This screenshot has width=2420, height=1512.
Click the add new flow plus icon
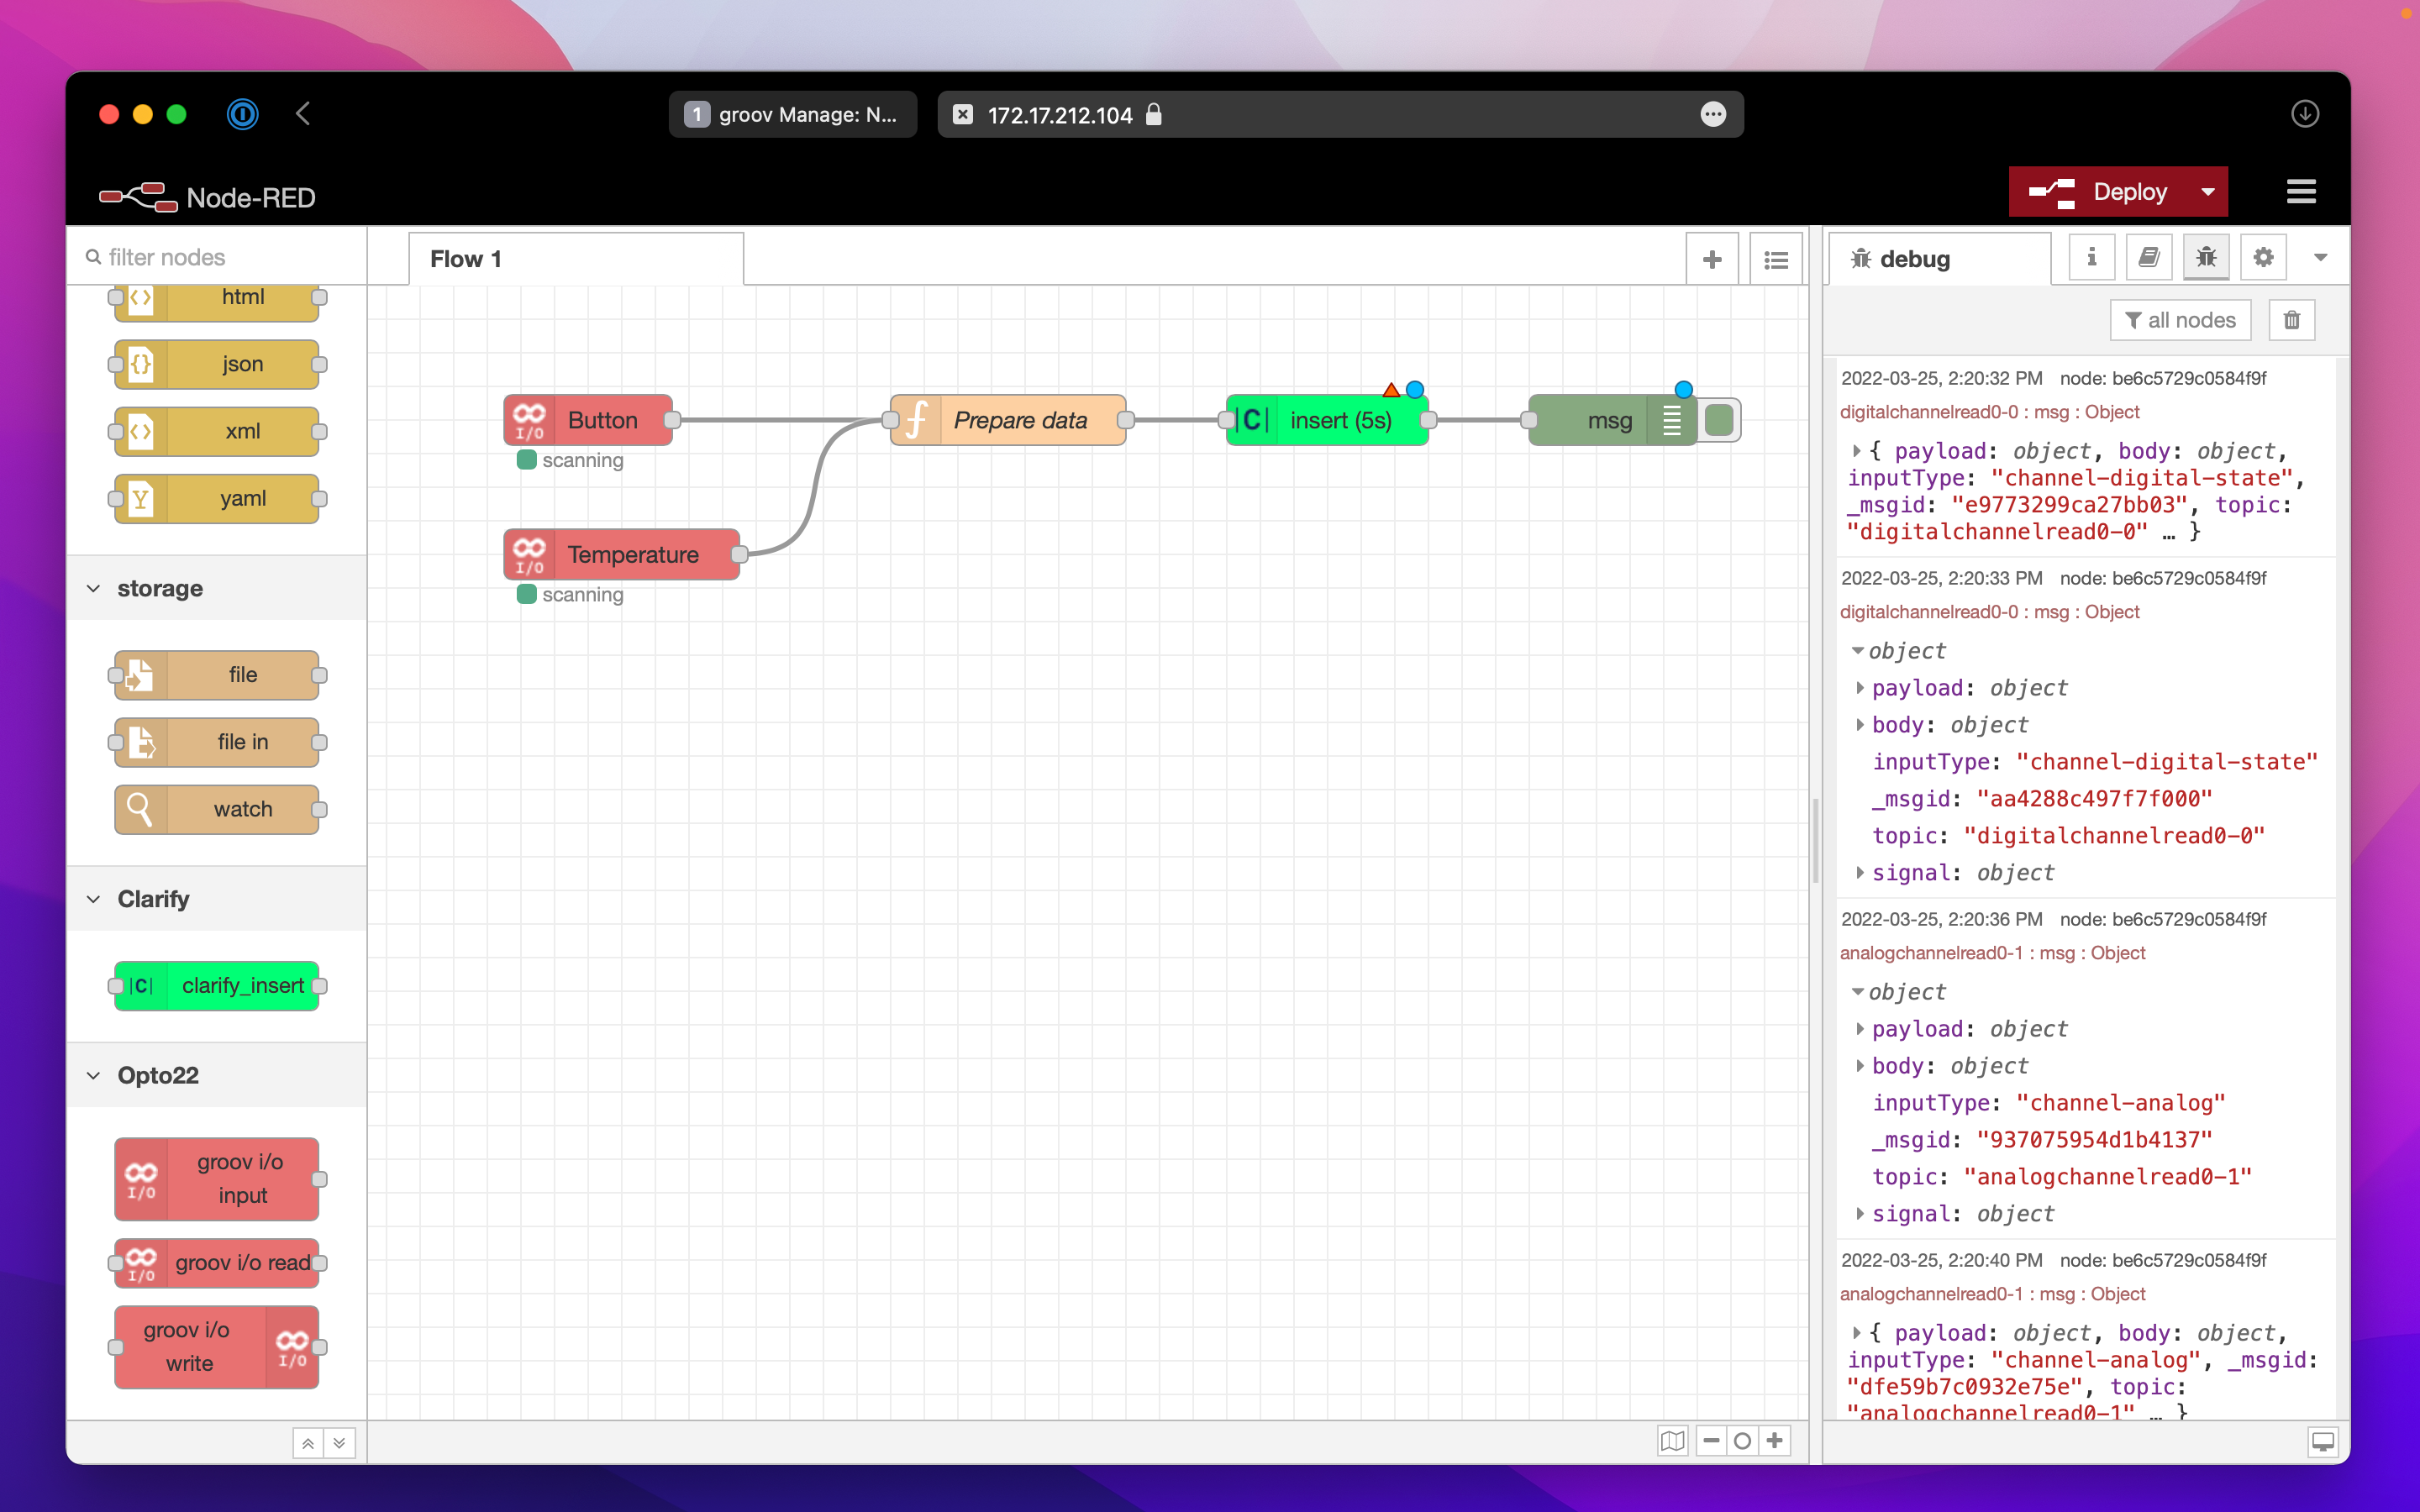tap(1712, 260)
